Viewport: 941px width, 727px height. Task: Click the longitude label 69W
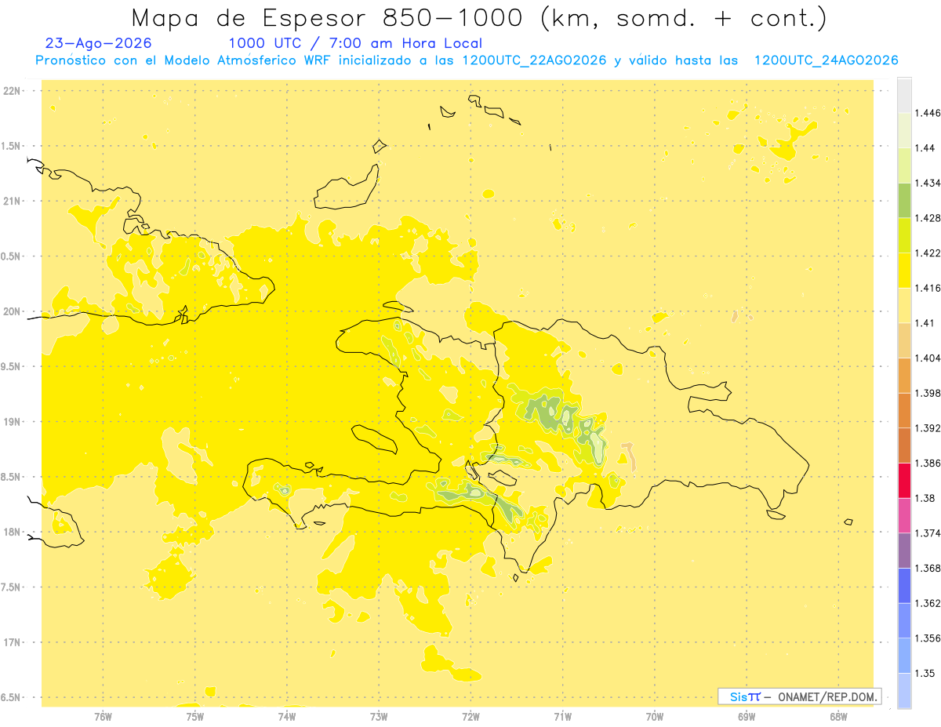pyautogui.click(x=747, y=717)
